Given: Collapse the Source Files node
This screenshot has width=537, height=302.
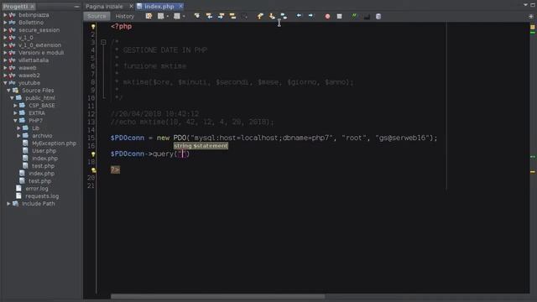Looking at the screenshot, I should pos(8,91).
